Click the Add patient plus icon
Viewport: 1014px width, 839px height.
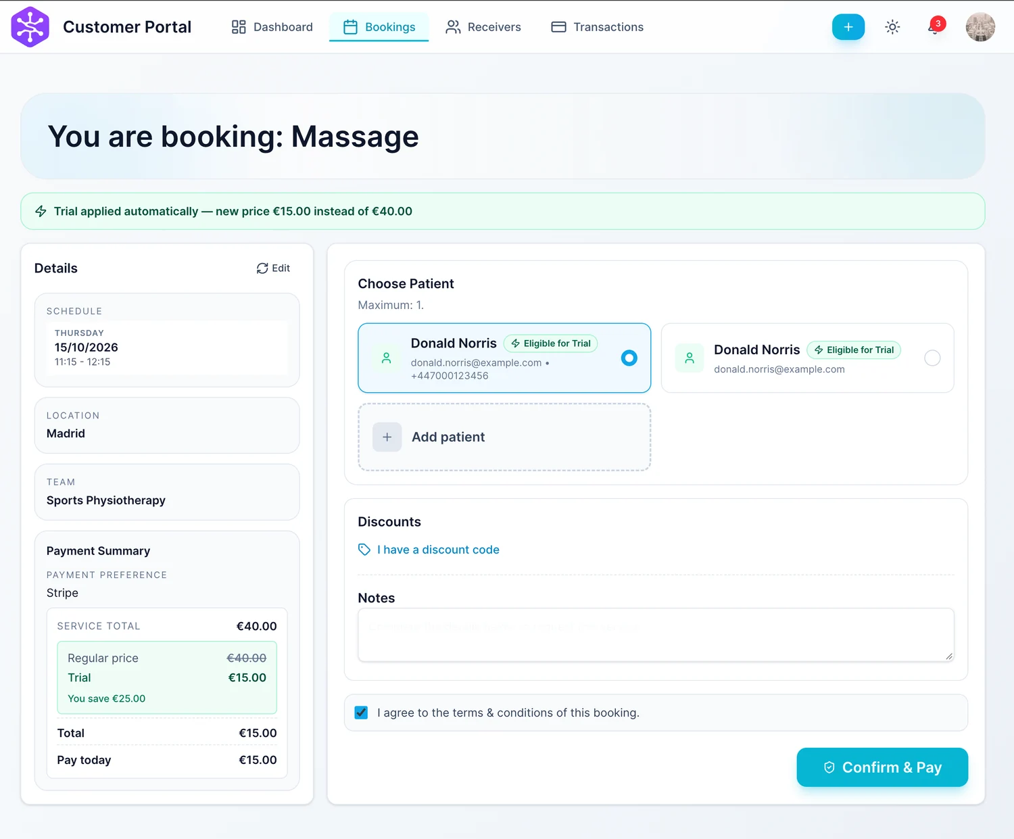[x=387, y=437]
